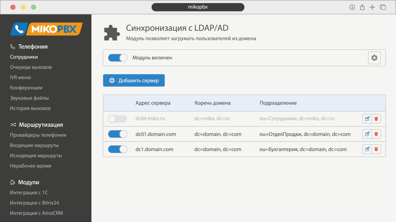Open module settings gear icon
The height and width of the screenshot is (222, 396).
(x=374, y=58)
